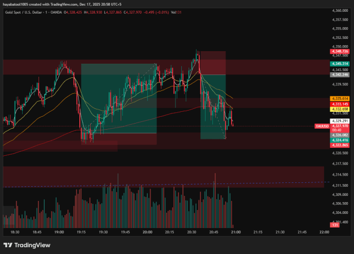Click the 4,339.500 price axis tick
Viewport: 354px width, 254px height.
tap(340, 84)
